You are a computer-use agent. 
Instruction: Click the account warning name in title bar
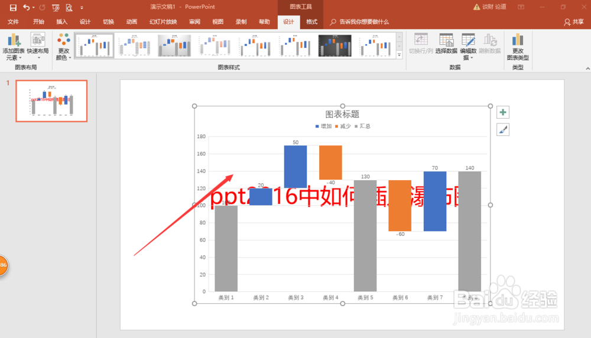489,6
